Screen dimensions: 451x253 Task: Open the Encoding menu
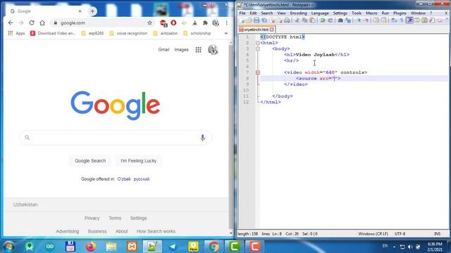(x=298, y=13)
